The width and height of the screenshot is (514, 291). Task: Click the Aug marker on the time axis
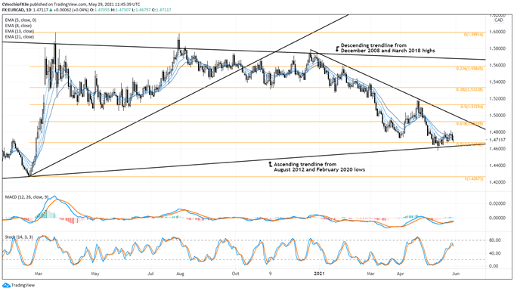pyautogui.click(x=180, y=274)
